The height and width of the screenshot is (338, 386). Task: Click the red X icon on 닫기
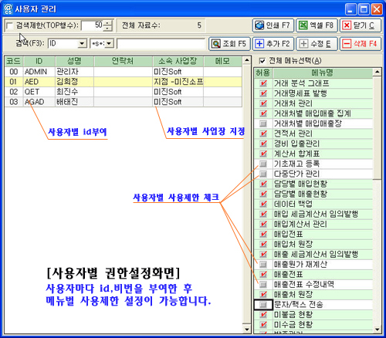click(347, 25)
